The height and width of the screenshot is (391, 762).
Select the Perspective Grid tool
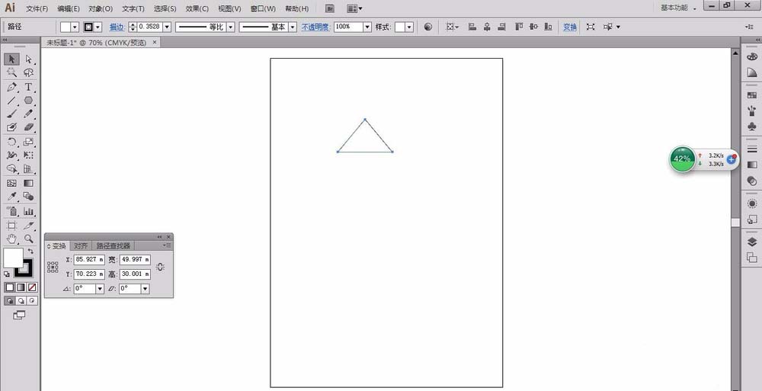point(29,168)
